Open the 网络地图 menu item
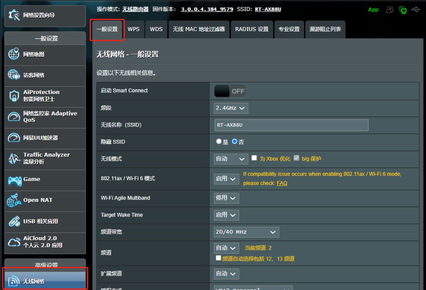This screenshot has height=290, width=426. click(x=45, y=55)
